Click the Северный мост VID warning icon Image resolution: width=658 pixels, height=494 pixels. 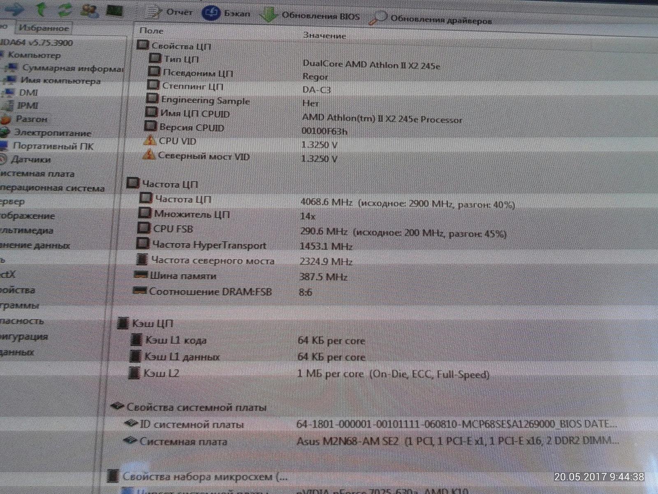[x=148, y=155]
